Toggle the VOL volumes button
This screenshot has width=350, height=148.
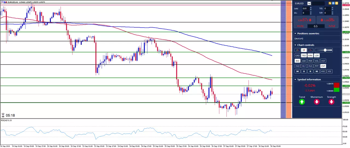(x=317, y=61)
